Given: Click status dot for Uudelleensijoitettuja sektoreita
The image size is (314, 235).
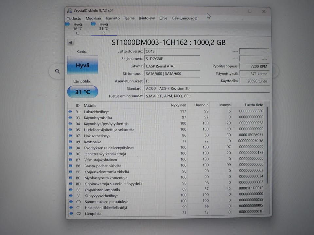Looking at the screenshot, I should [x=70, y=130].
